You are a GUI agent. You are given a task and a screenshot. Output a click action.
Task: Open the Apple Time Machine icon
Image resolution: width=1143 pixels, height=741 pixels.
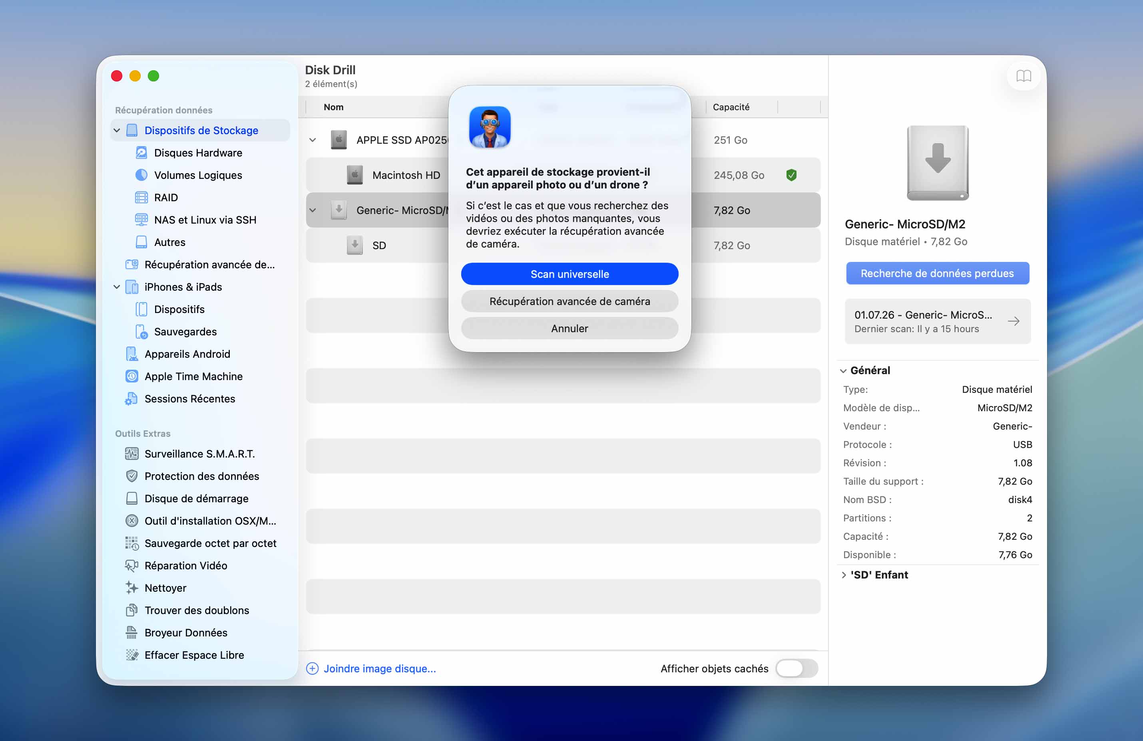[x=131, y=376]
